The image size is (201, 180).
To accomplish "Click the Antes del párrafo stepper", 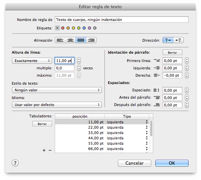I will (x=187, y=98).
